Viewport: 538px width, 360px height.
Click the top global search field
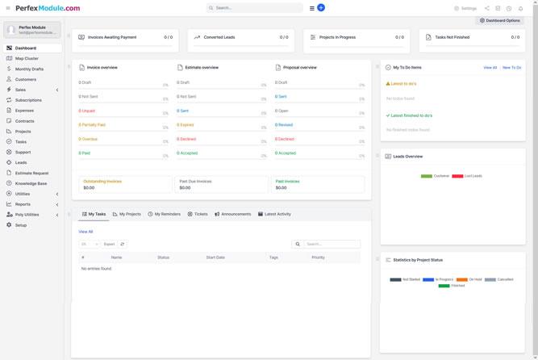255,8
